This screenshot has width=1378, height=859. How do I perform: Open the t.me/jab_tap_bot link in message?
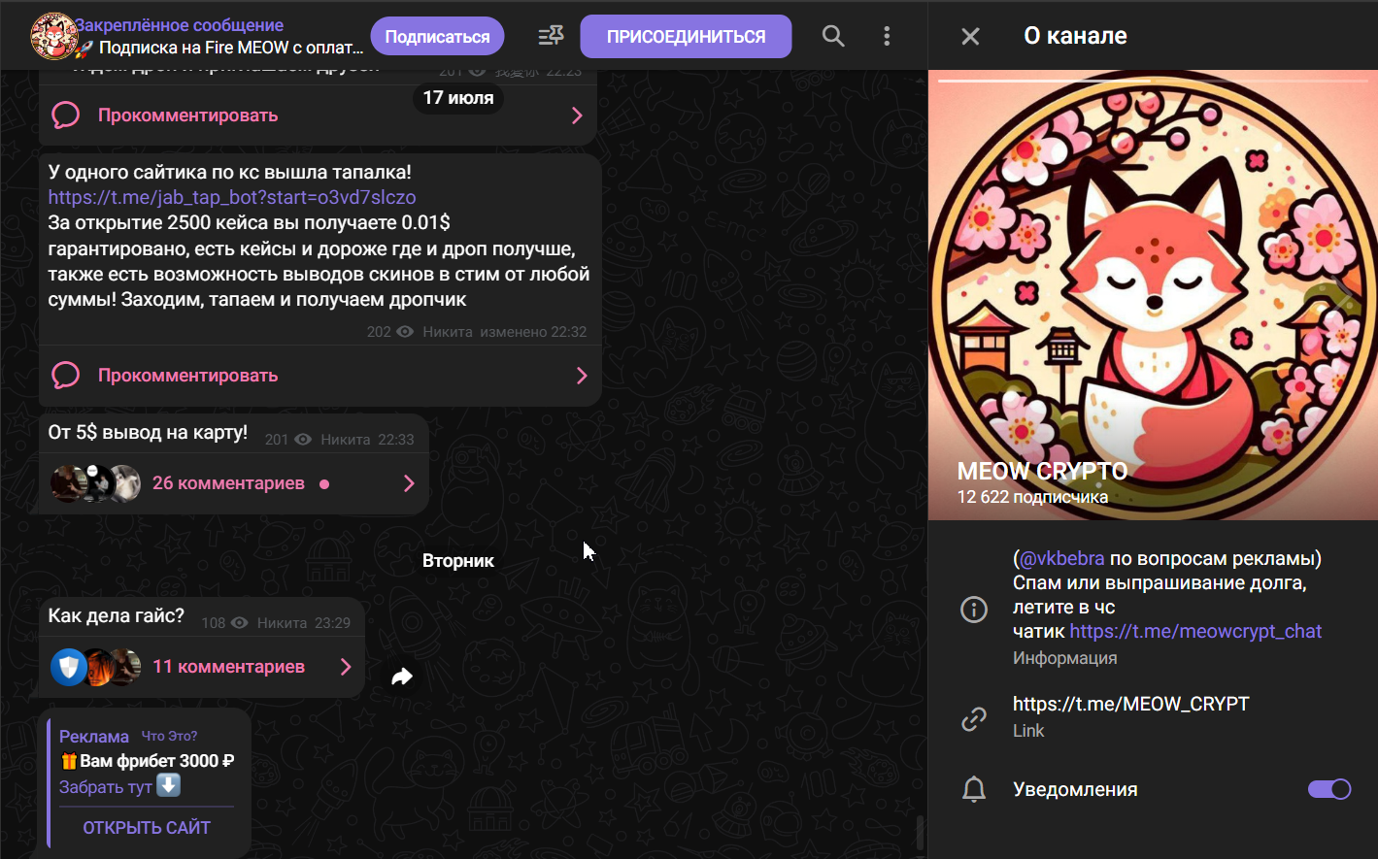[x=232, y=197]
